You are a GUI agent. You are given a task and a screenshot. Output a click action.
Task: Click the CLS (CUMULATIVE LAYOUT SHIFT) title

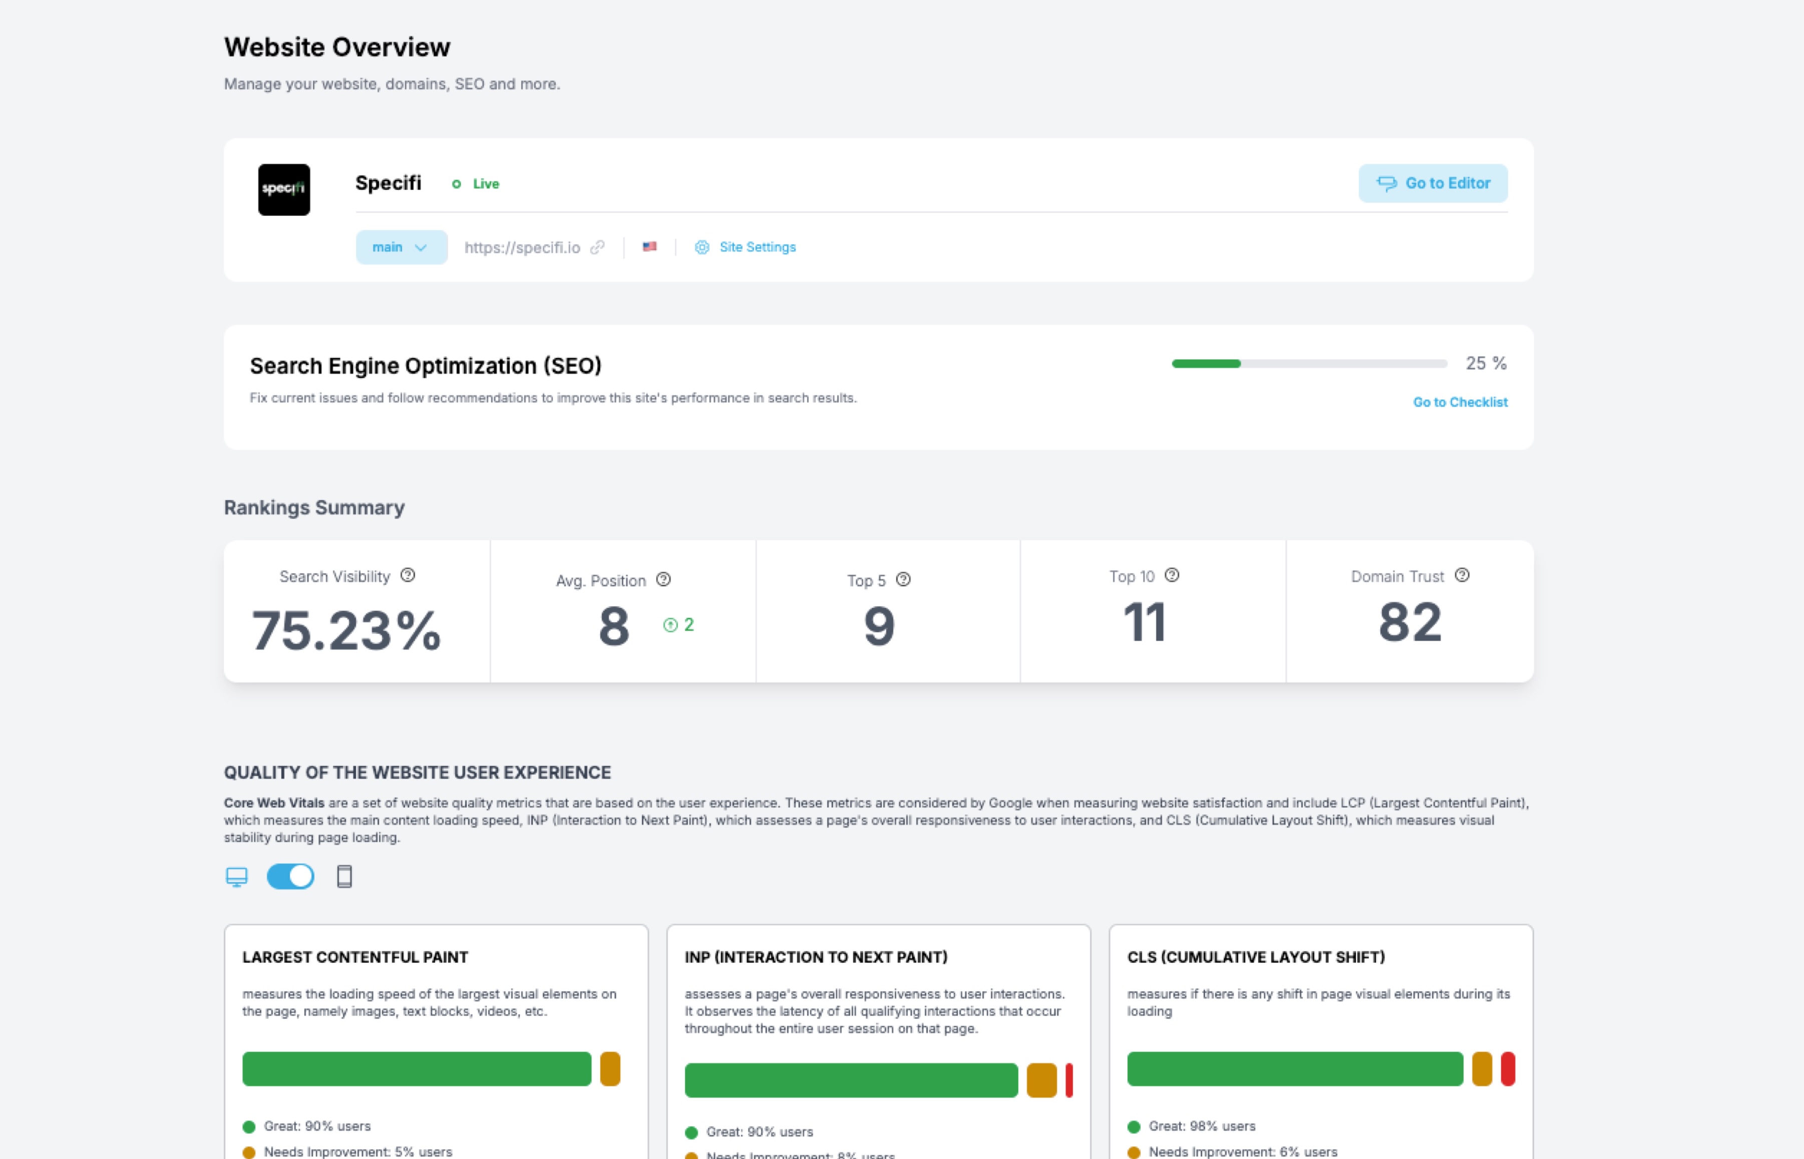tap(1256, 957)
